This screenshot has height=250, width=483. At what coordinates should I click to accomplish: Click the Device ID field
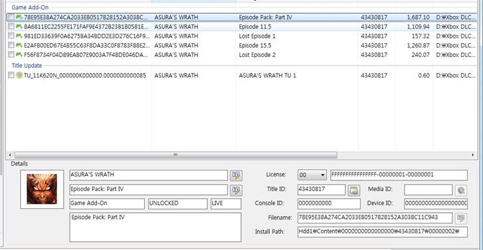tap(436, 204)
